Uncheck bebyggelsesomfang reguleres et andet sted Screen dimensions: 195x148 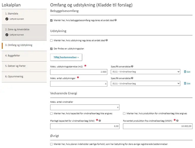click(51, 20)
